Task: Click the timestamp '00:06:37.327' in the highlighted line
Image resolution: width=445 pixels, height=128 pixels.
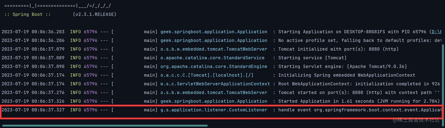Action: 48,110
